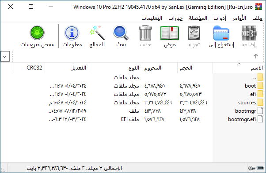Click the bootmgr file icon
Viewport: 266px width, 173px height.
tap(260, 111)
